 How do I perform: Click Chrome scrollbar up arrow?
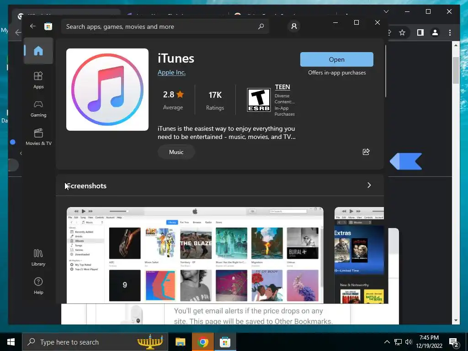click(x=456, y=45)
